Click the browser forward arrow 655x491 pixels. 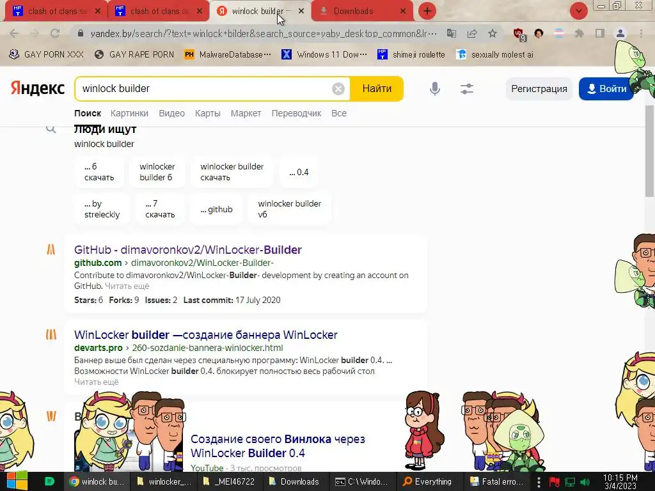[x=35, y=33]
